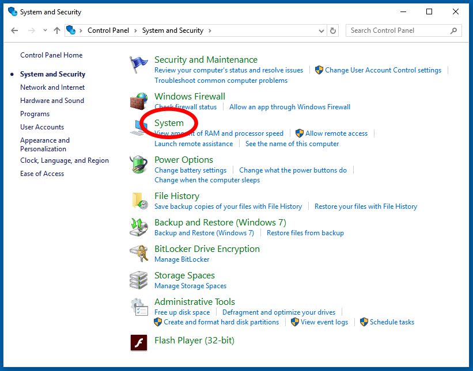Open Hardware and Sound category
This screenshot has height=371, width=473.
pos(52,101)
